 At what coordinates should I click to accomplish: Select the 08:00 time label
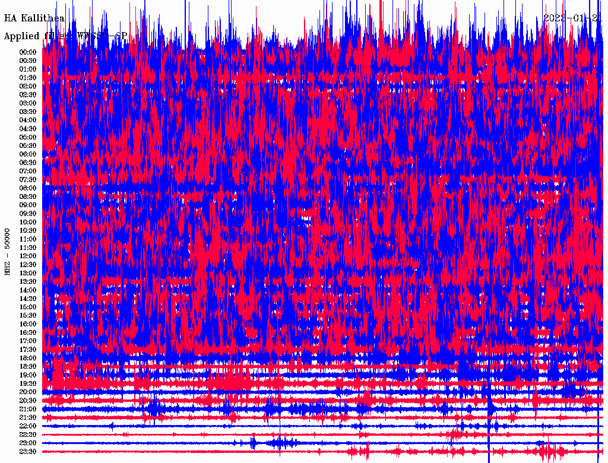click(x=28, y=188)
